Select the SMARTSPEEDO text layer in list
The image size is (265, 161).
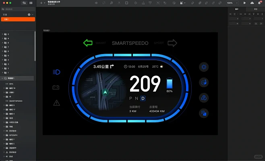[x=17, y=101]
